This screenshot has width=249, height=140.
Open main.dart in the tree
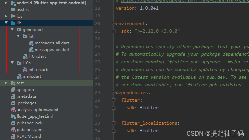32,76
